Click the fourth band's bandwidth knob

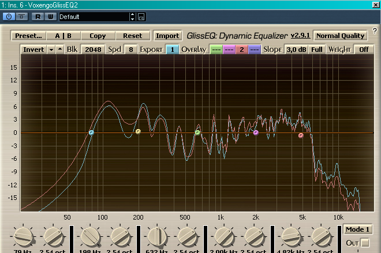(x=254, y=236)
